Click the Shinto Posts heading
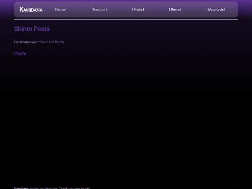Image resolution: width=252 pixels, height=189 pixels. pyautogui.click(x=32, y=29)
